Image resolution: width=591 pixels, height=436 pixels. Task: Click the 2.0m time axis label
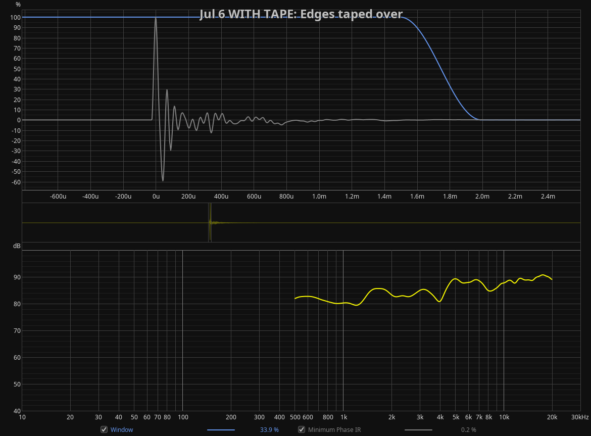pyautogui.click(x=482, y=197)
